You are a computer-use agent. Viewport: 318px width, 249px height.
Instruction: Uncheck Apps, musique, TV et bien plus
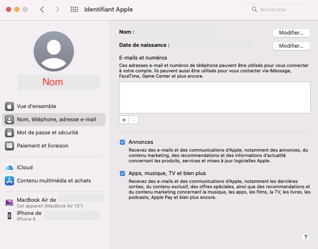(x=122, y=173)
